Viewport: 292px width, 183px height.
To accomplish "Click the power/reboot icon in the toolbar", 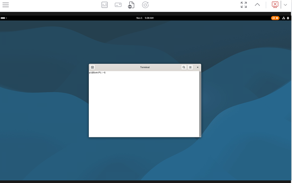I will coord(145,5).
